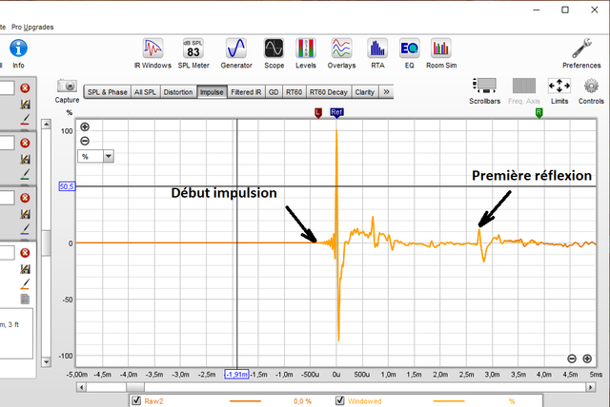
Task: Open the Y axis % units dropdown
Action: (x=108, y=156)
